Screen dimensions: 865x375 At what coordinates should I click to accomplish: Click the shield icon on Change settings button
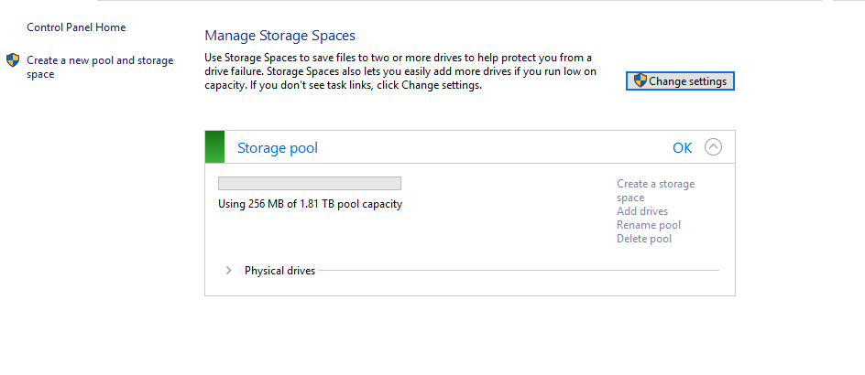coord(639,81)
